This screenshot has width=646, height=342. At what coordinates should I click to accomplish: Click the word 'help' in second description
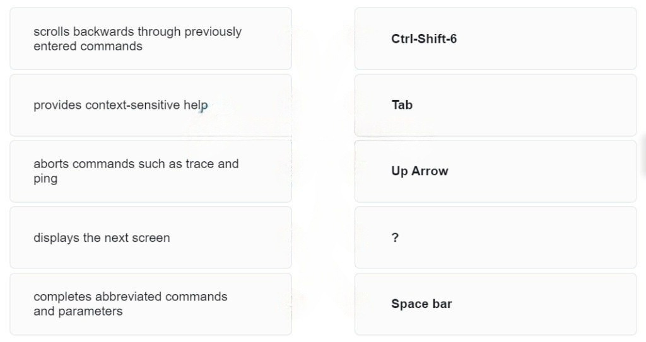[196, 105]
